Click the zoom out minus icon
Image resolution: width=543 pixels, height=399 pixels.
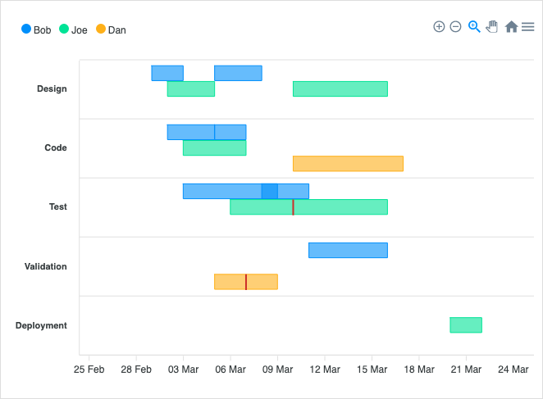pyautogui.click(x=456, y=27)
